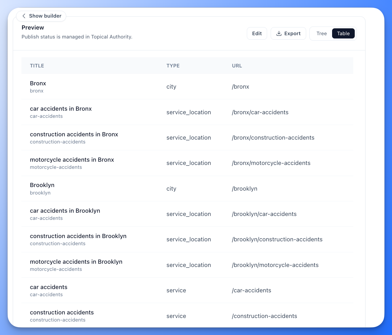
Task: Click the download icon in the Export button
Action: [x=279, y=33]
